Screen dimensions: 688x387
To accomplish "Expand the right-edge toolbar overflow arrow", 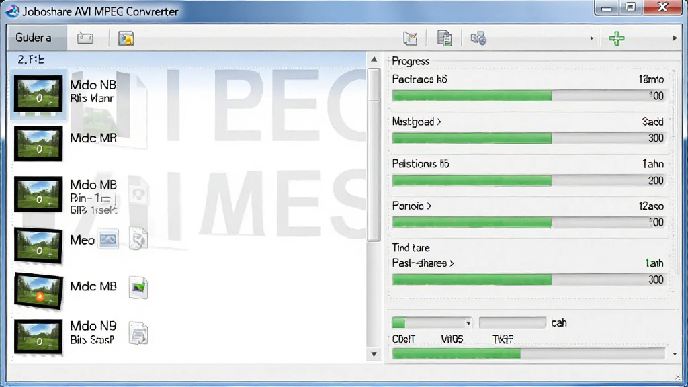I will 675,38.
